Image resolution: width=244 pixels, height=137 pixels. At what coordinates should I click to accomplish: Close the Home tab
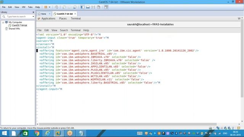pos(50,14)
